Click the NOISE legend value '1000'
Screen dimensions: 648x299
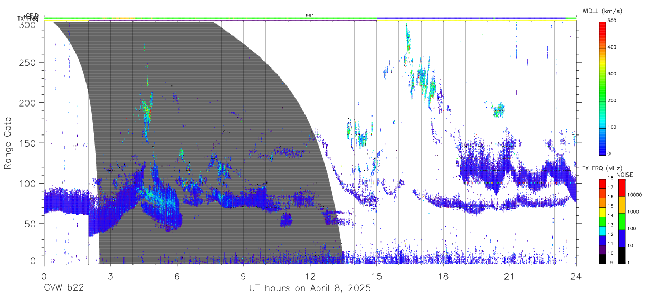632,212
